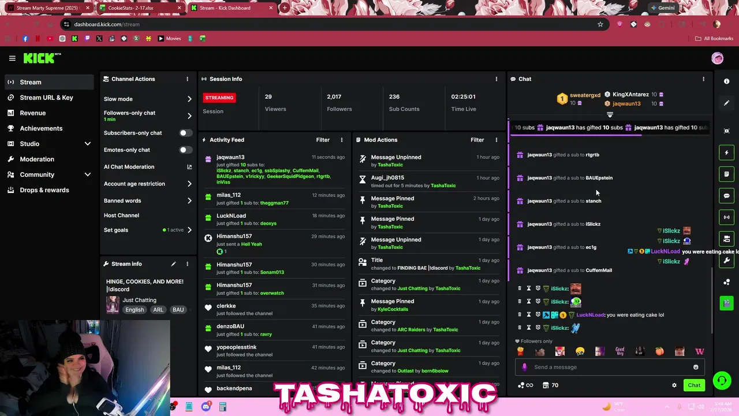Open the profile avatar menu

(x=718, y=58)
